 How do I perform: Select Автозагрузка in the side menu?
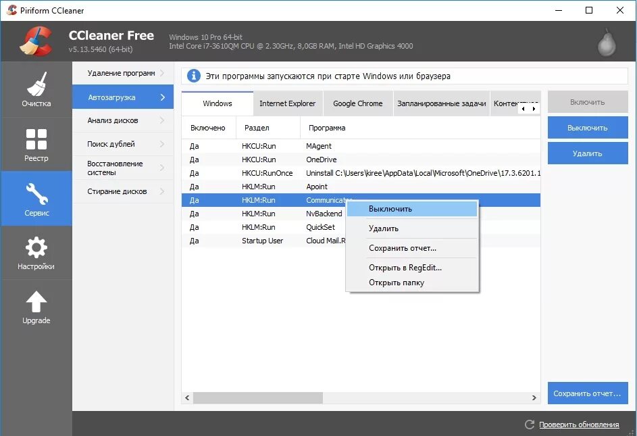tap(123, 97)
